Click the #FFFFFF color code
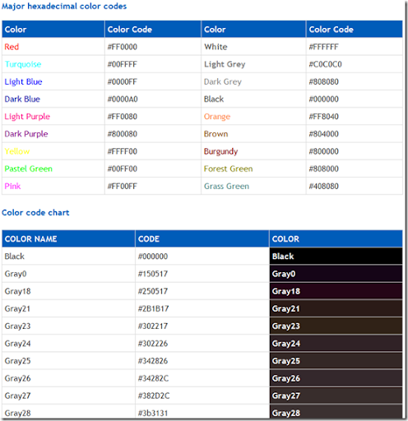The width and height of the screenshot is (408, 421). [324, 47]
